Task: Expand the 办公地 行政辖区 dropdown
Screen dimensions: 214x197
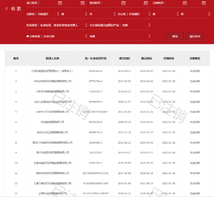Action: click(134, 14)
